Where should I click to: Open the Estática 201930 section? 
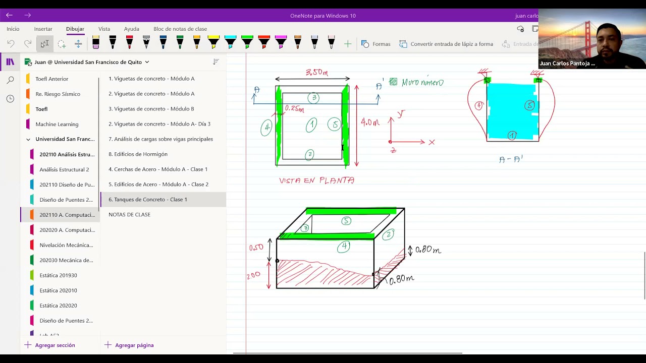tap(60, 275)
